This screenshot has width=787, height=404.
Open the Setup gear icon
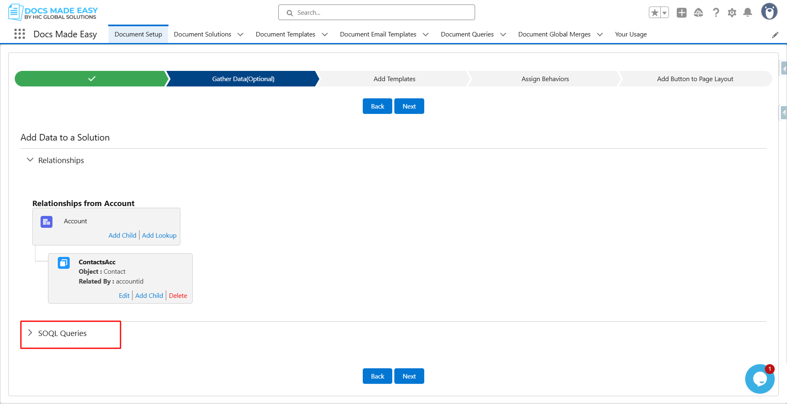tap(732, 13)
